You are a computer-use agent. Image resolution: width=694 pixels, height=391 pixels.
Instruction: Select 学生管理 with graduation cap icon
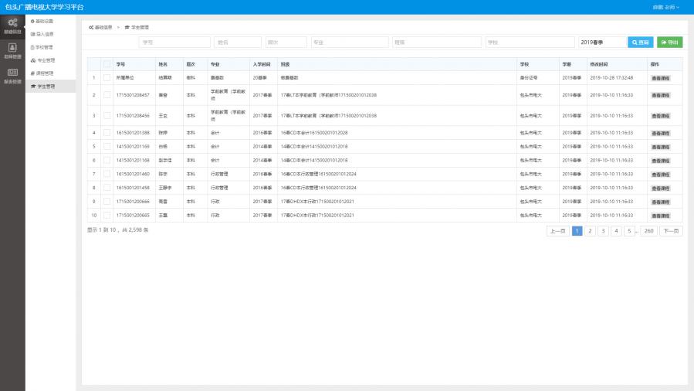coord(43,87)
